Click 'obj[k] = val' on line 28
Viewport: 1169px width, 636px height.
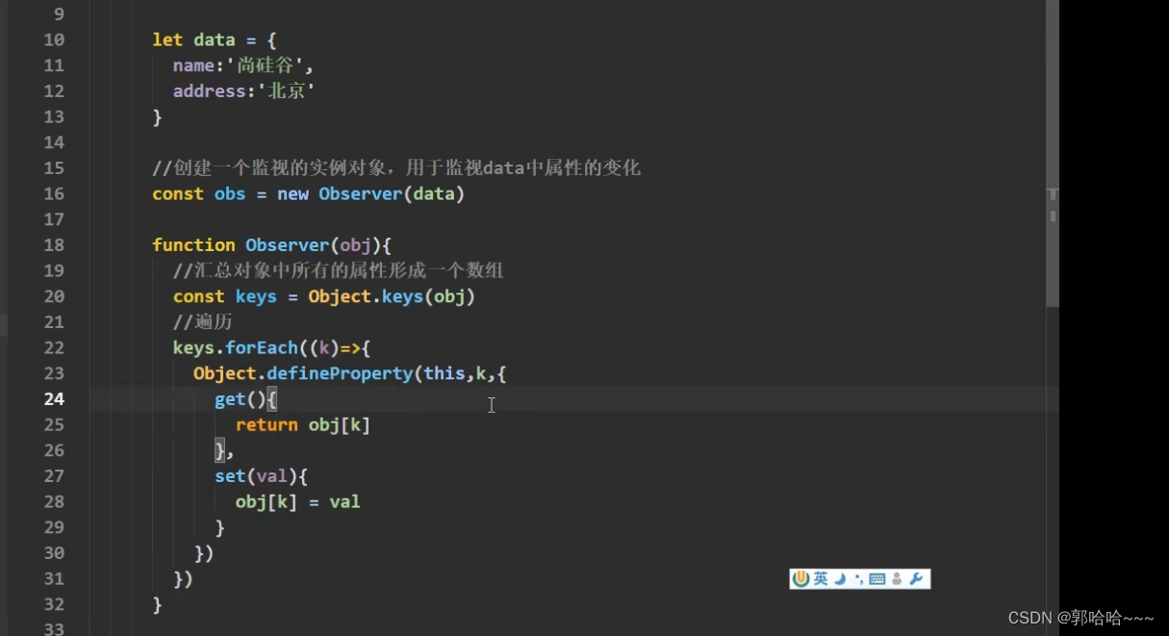[298, 501]
